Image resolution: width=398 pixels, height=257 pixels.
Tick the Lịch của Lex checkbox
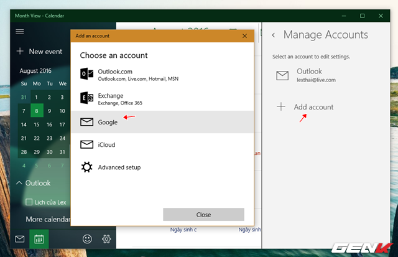pos(29,202)
